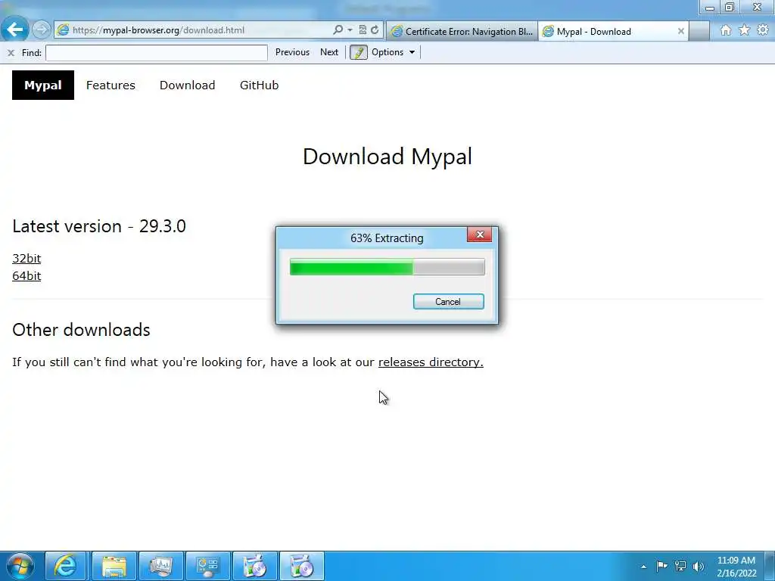Open the clock showing 11:09 AM
Screen dimensions: 775x581
click(736, 567)
